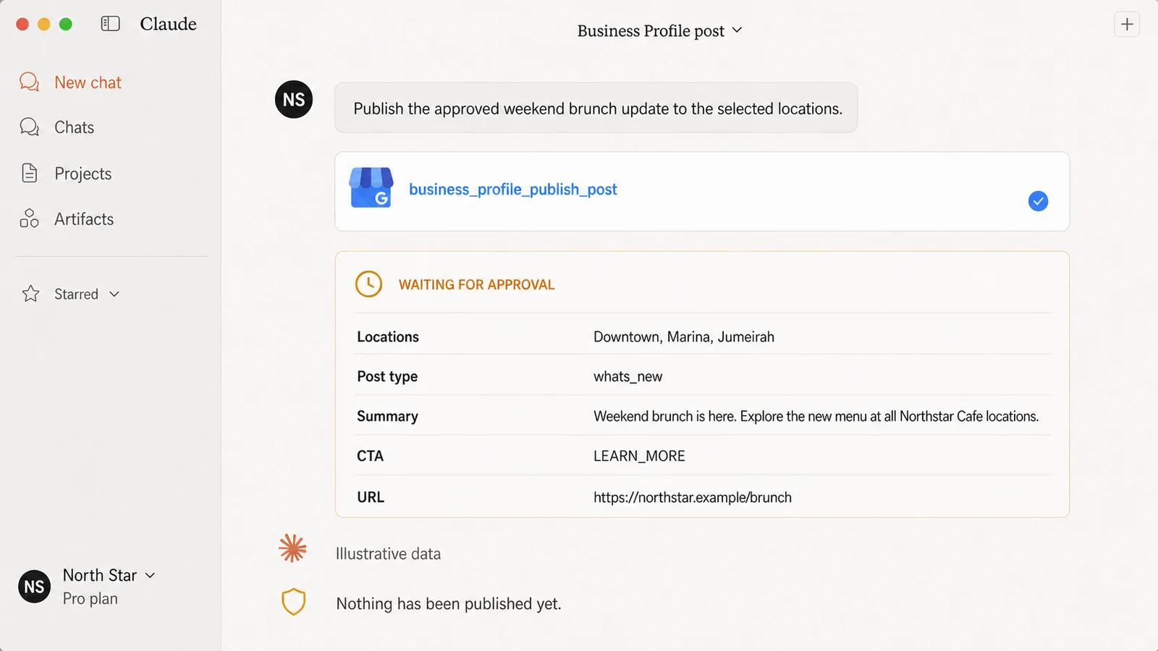
Task: Click the CTA row label
Action: pyautogui.click(x=370, y=456)
